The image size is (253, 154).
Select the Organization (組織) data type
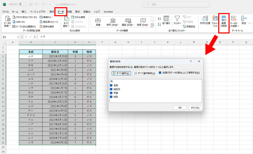coord(98,22)
